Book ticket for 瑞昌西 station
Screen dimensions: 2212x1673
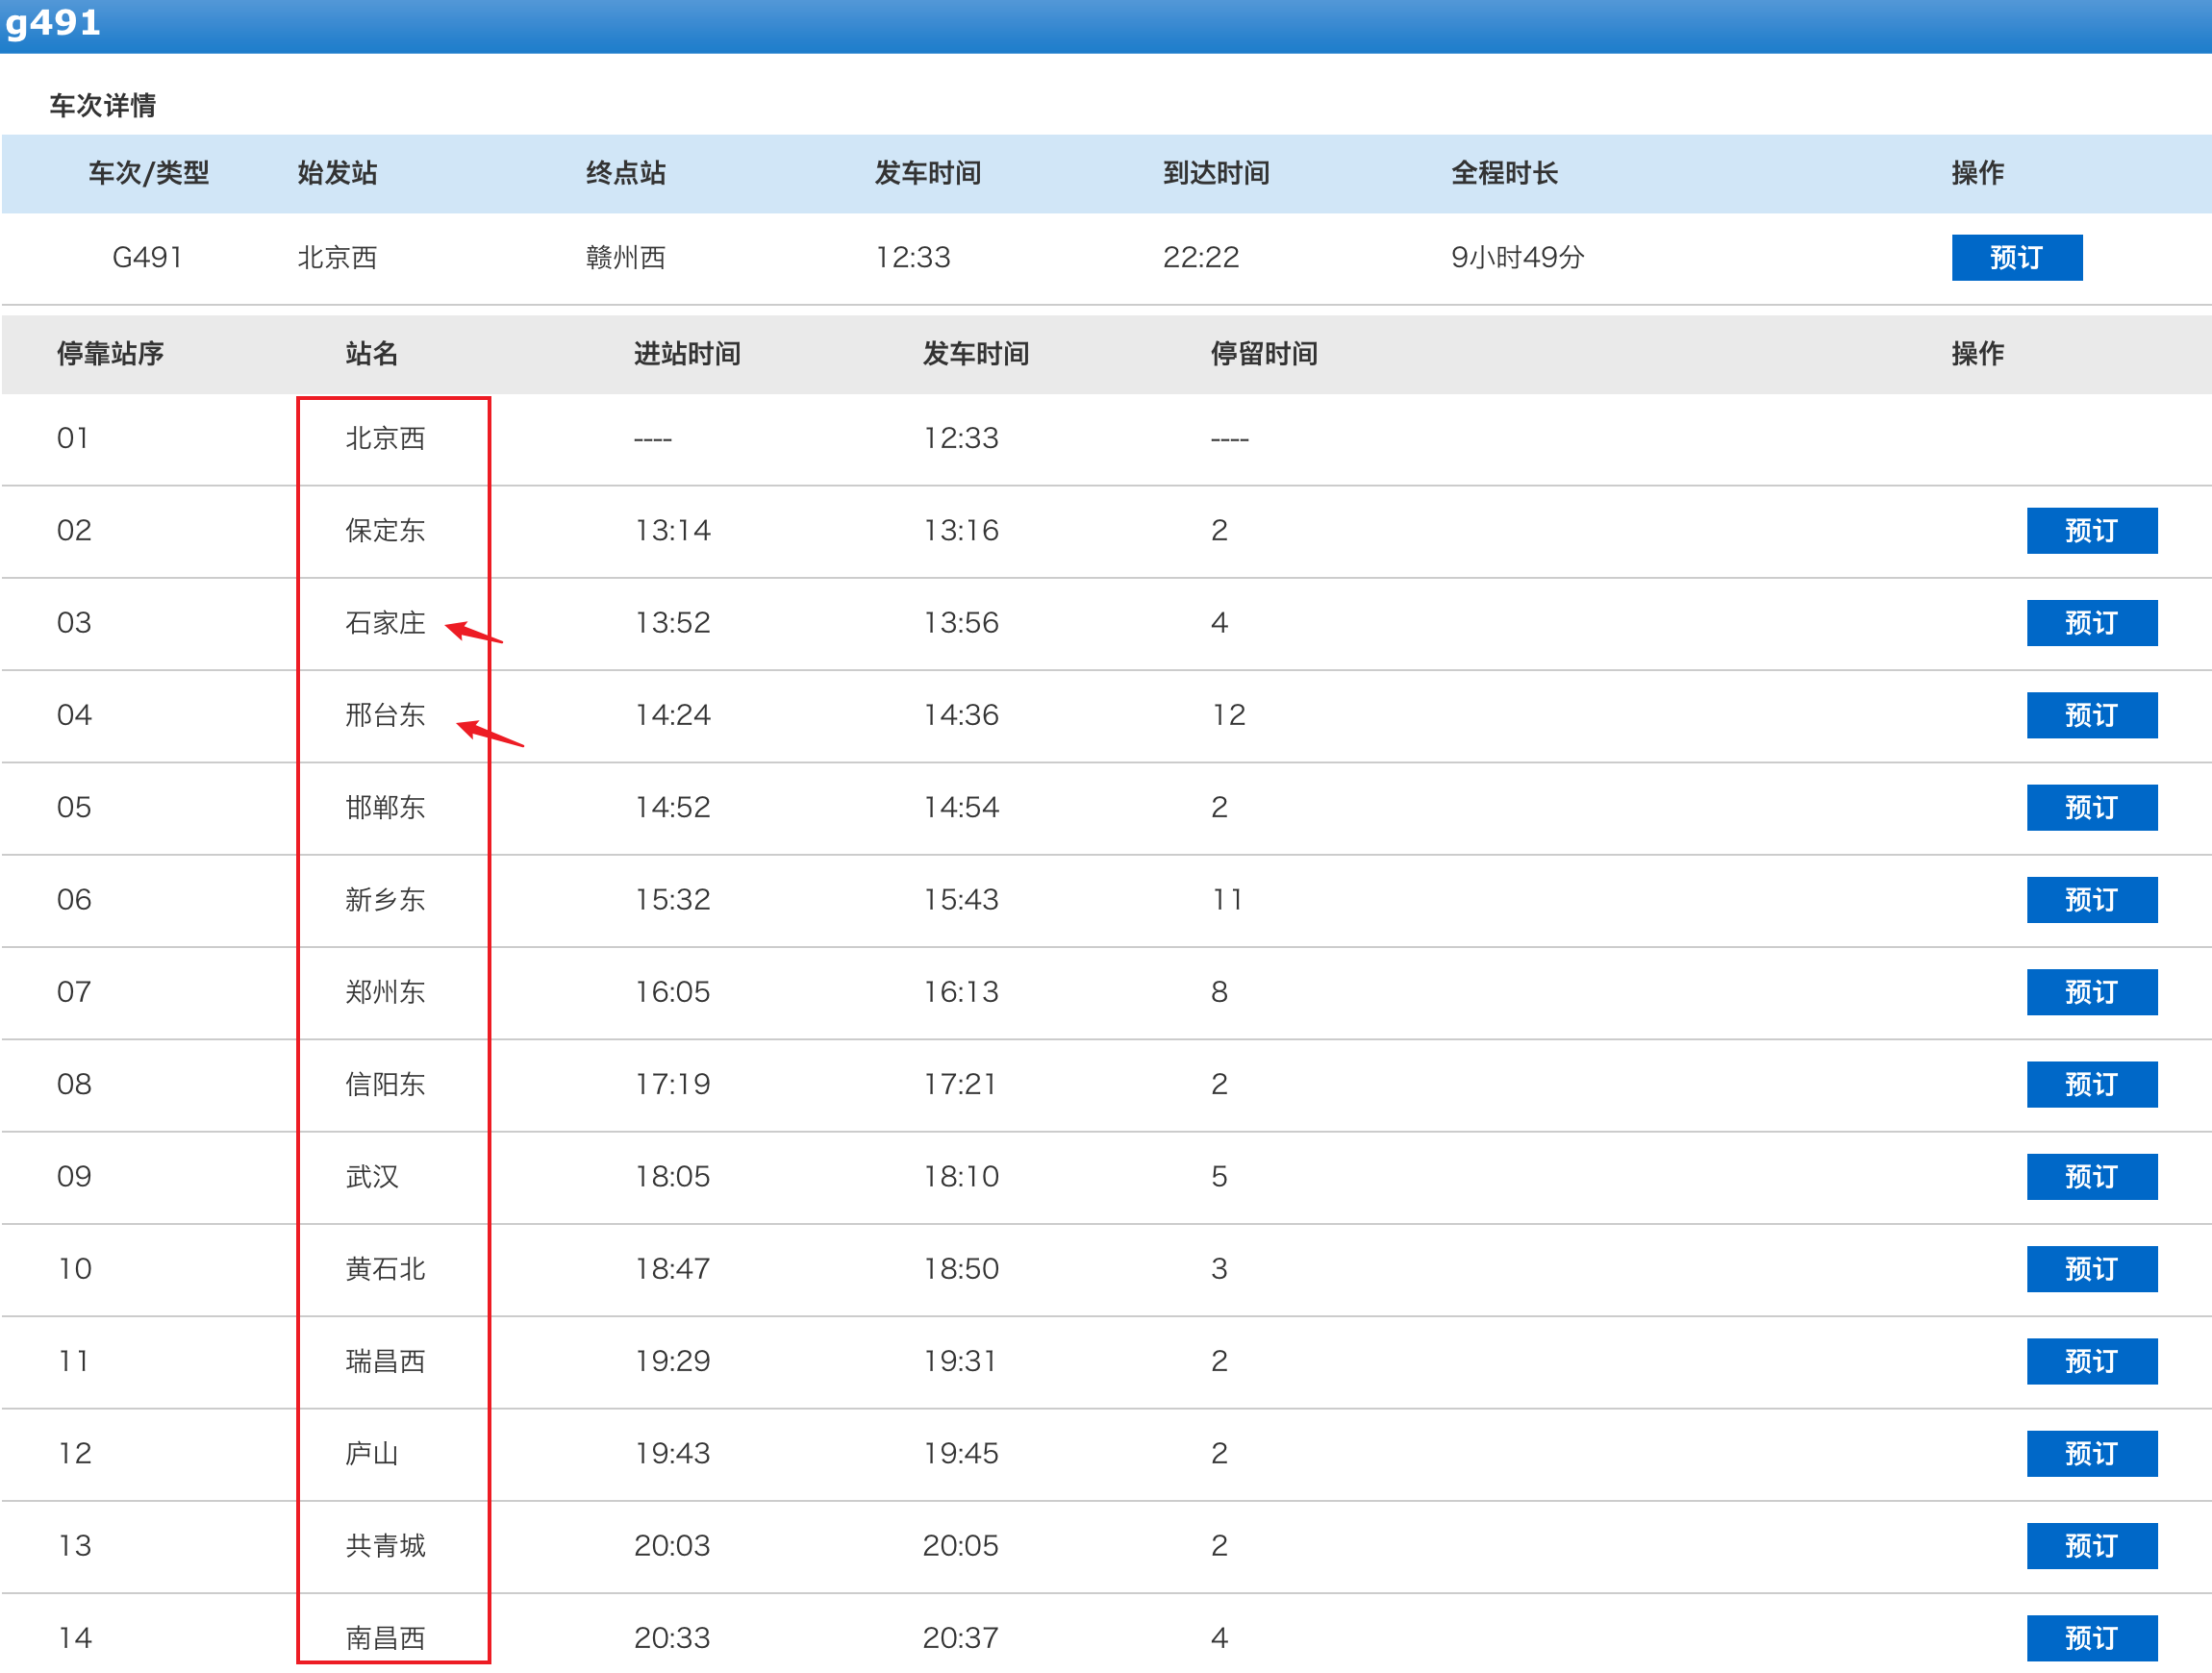[2091, 1361]
